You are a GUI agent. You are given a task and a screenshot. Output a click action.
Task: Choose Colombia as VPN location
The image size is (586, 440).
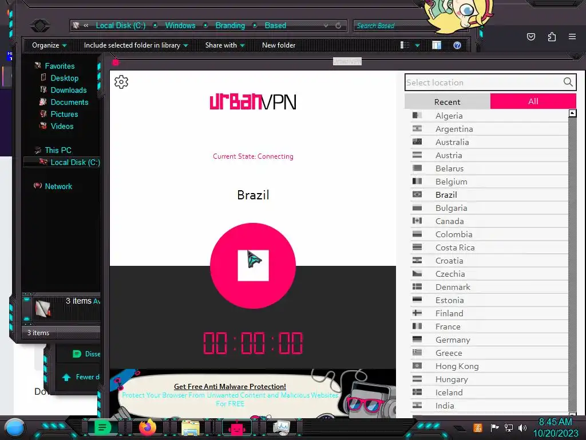(489, 234)
